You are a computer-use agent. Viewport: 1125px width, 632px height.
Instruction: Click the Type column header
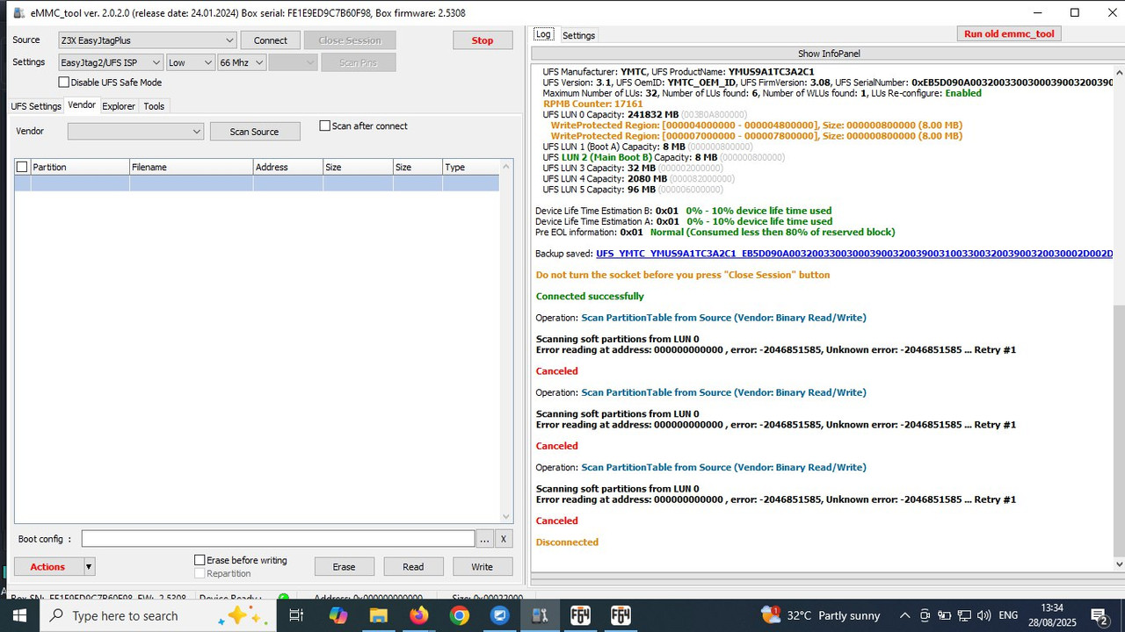(x=470, y=167)
